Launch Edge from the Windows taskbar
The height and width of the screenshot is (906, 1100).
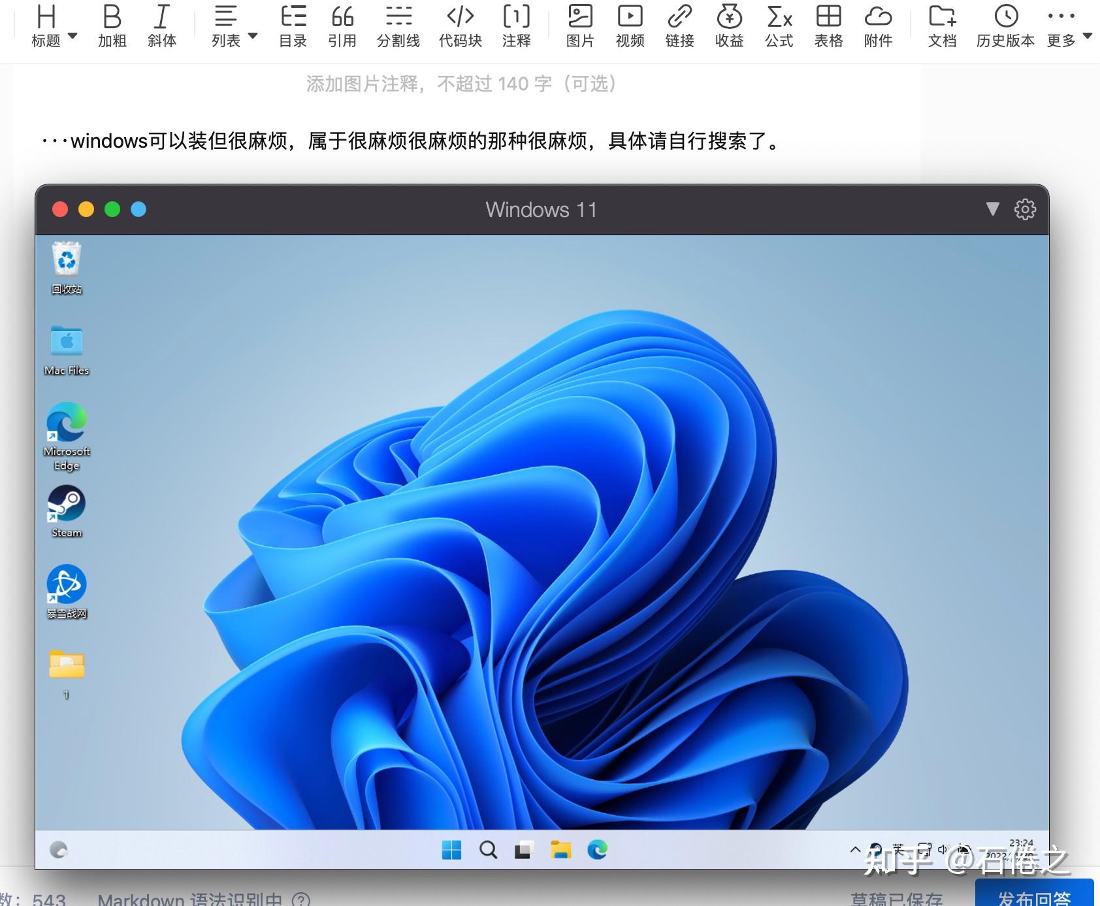tap(597, 850)
